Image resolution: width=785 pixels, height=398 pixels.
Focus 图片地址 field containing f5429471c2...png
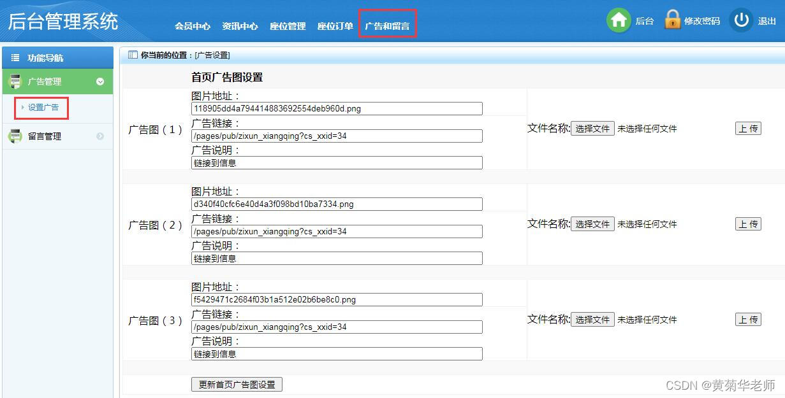[x=337, y=300]
